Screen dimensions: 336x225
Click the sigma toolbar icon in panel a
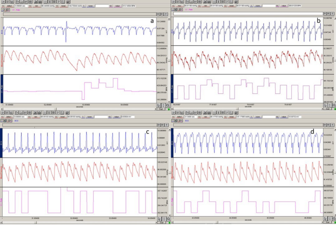(x=50, y=1)
